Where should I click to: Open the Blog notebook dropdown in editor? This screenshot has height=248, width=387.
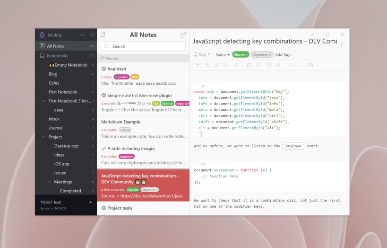(202, 54)
